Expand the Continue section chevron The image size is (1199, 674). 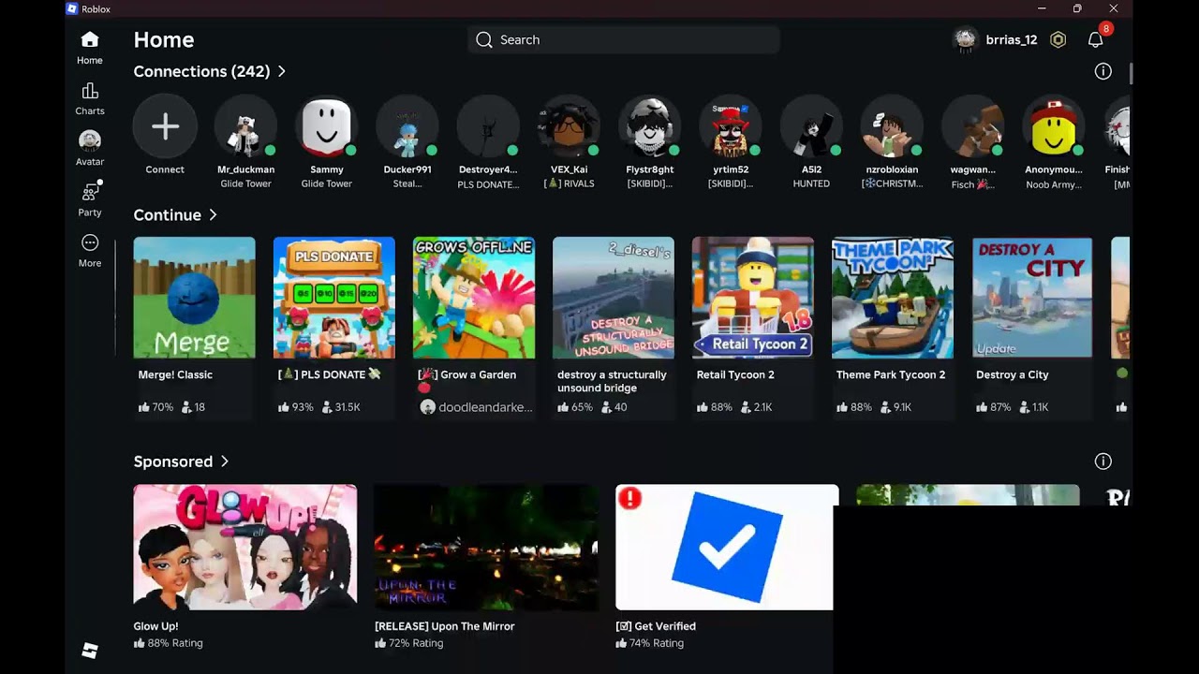click(213, 215)
